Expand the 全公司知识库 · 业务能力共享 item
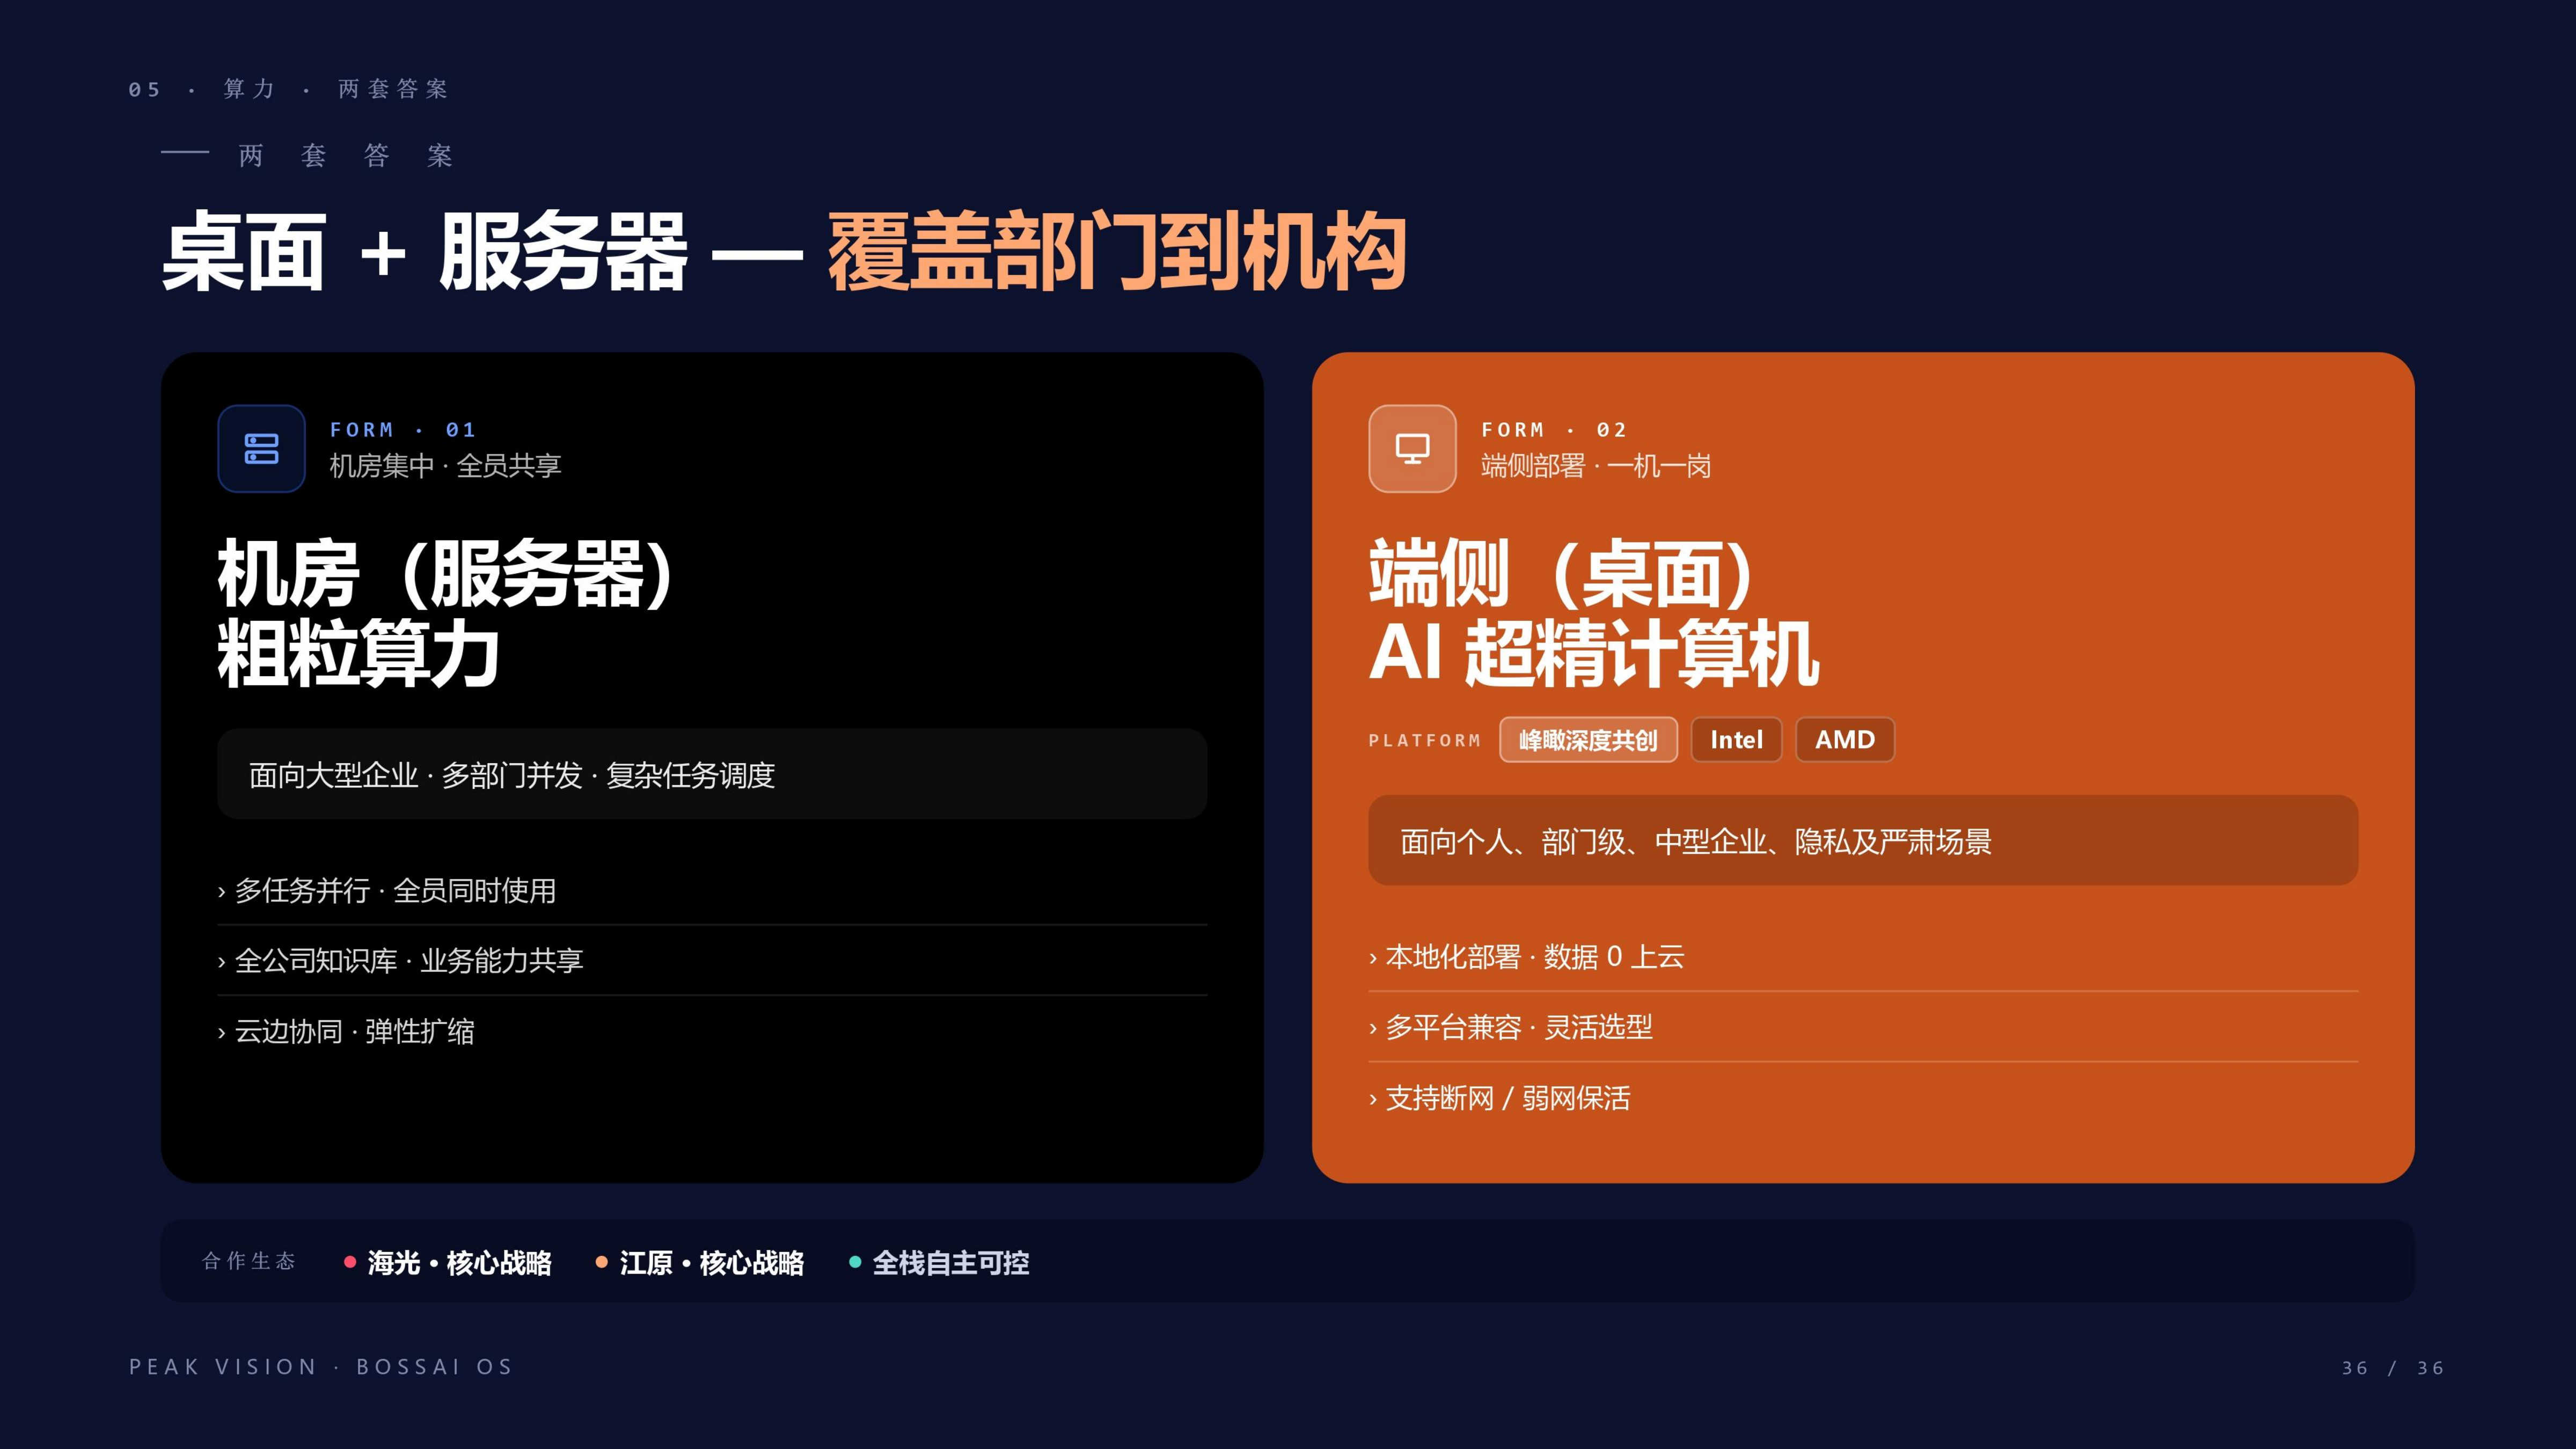The height and width of the screenshot is (1449, 2576). pyautogui.click(x=712, y=960)
